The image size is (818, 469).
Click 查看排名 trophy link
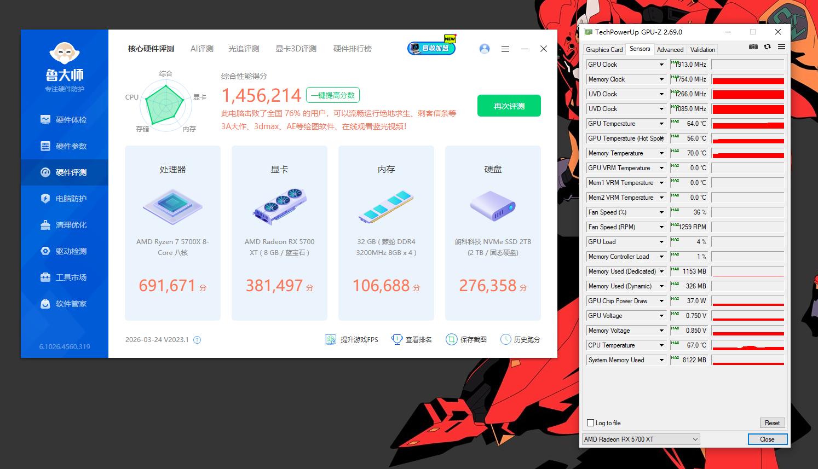[412, 339]
